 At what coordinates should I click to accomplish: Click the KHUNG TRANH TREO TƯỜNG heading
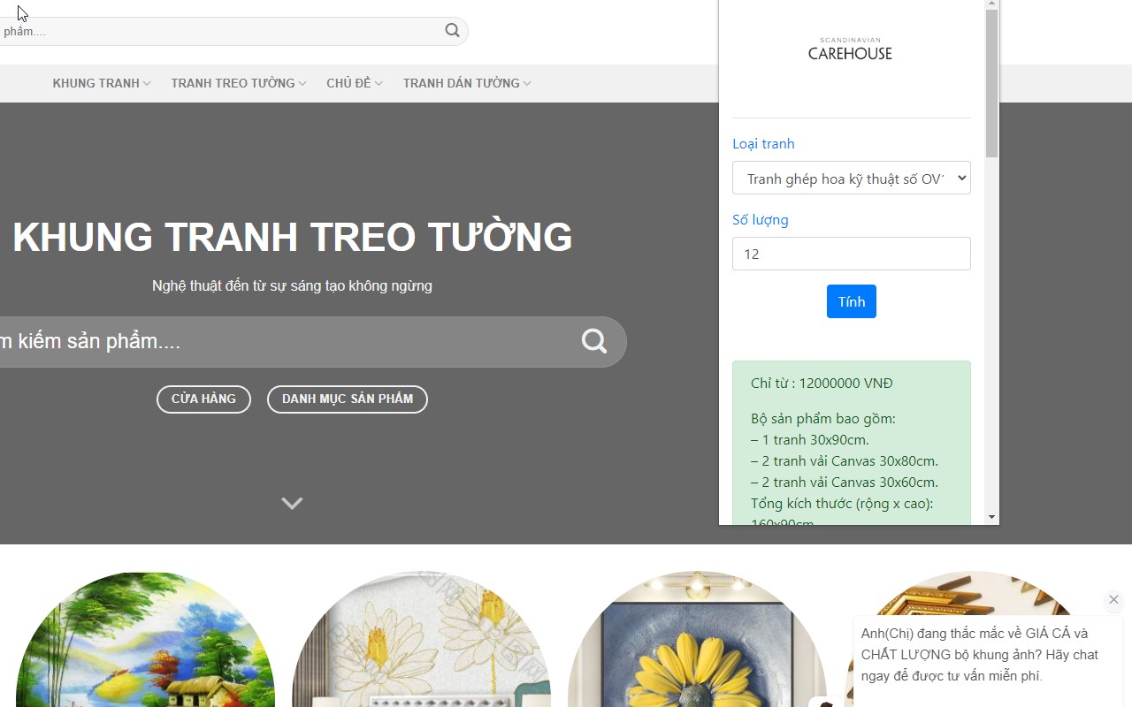[293, 237]
